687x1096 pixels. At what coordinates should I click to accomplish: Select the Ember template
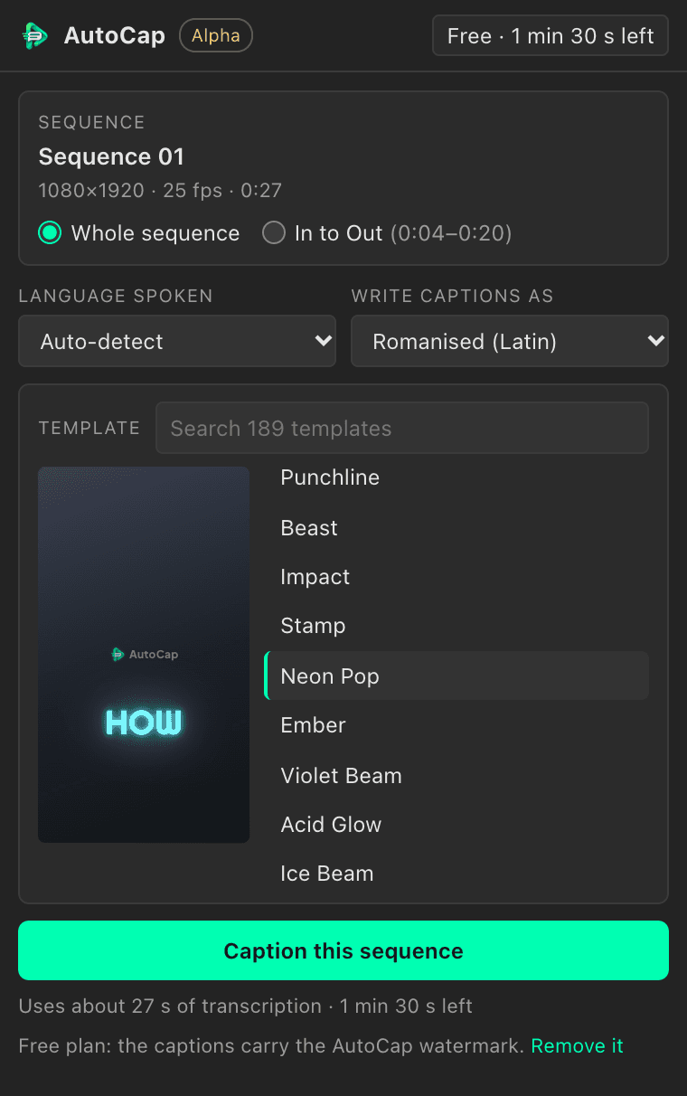(x=456, y=725)
